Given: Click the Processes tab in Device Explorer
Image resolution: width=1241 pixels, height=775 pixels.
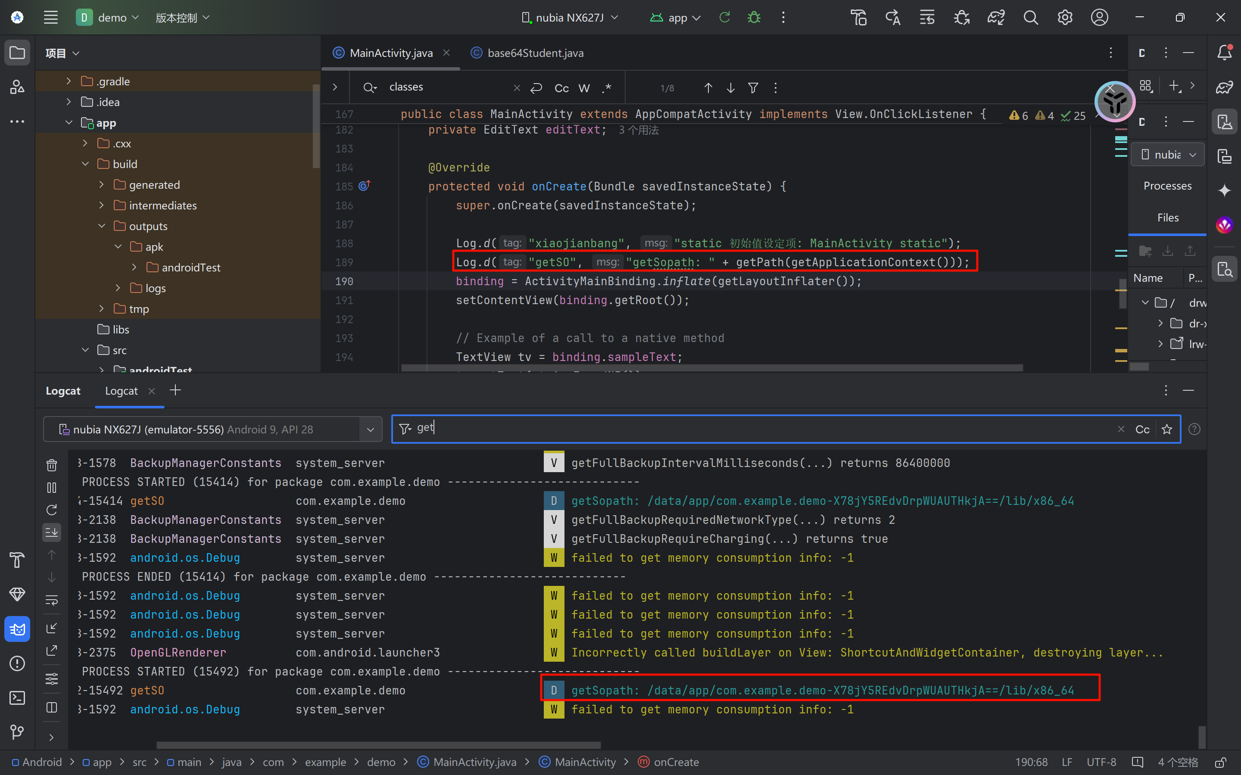Looking at the screenshot, I should tap(1167, 186).
